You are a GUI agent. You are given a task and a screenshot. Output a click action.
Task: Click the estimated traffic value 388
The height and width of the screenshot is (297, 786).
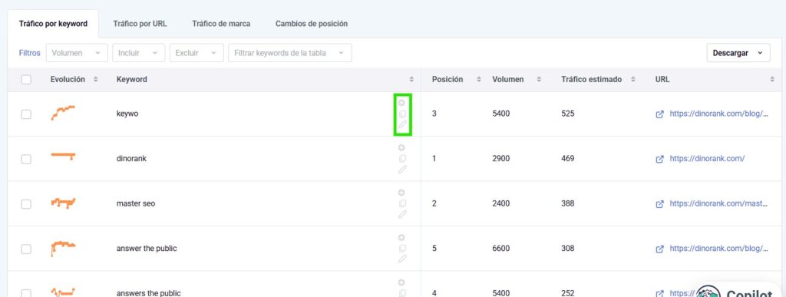[568, 204]
